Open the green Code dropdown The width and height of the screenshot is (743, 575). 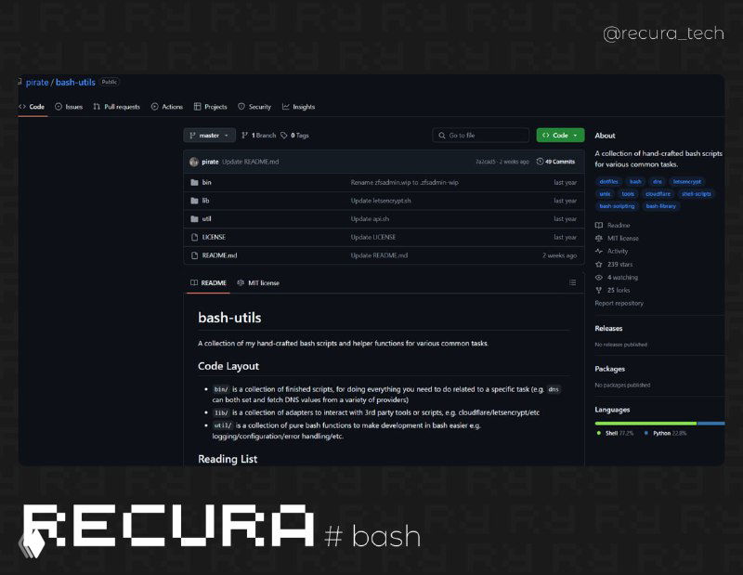[558, 136]
